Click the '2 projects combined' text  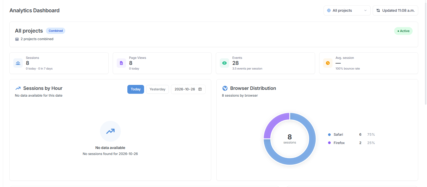click(x=37, y=39)
